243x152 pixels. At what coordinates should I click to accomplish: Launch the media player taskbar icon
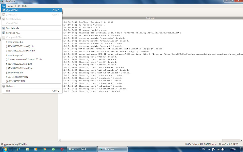[x=36, y=149]
